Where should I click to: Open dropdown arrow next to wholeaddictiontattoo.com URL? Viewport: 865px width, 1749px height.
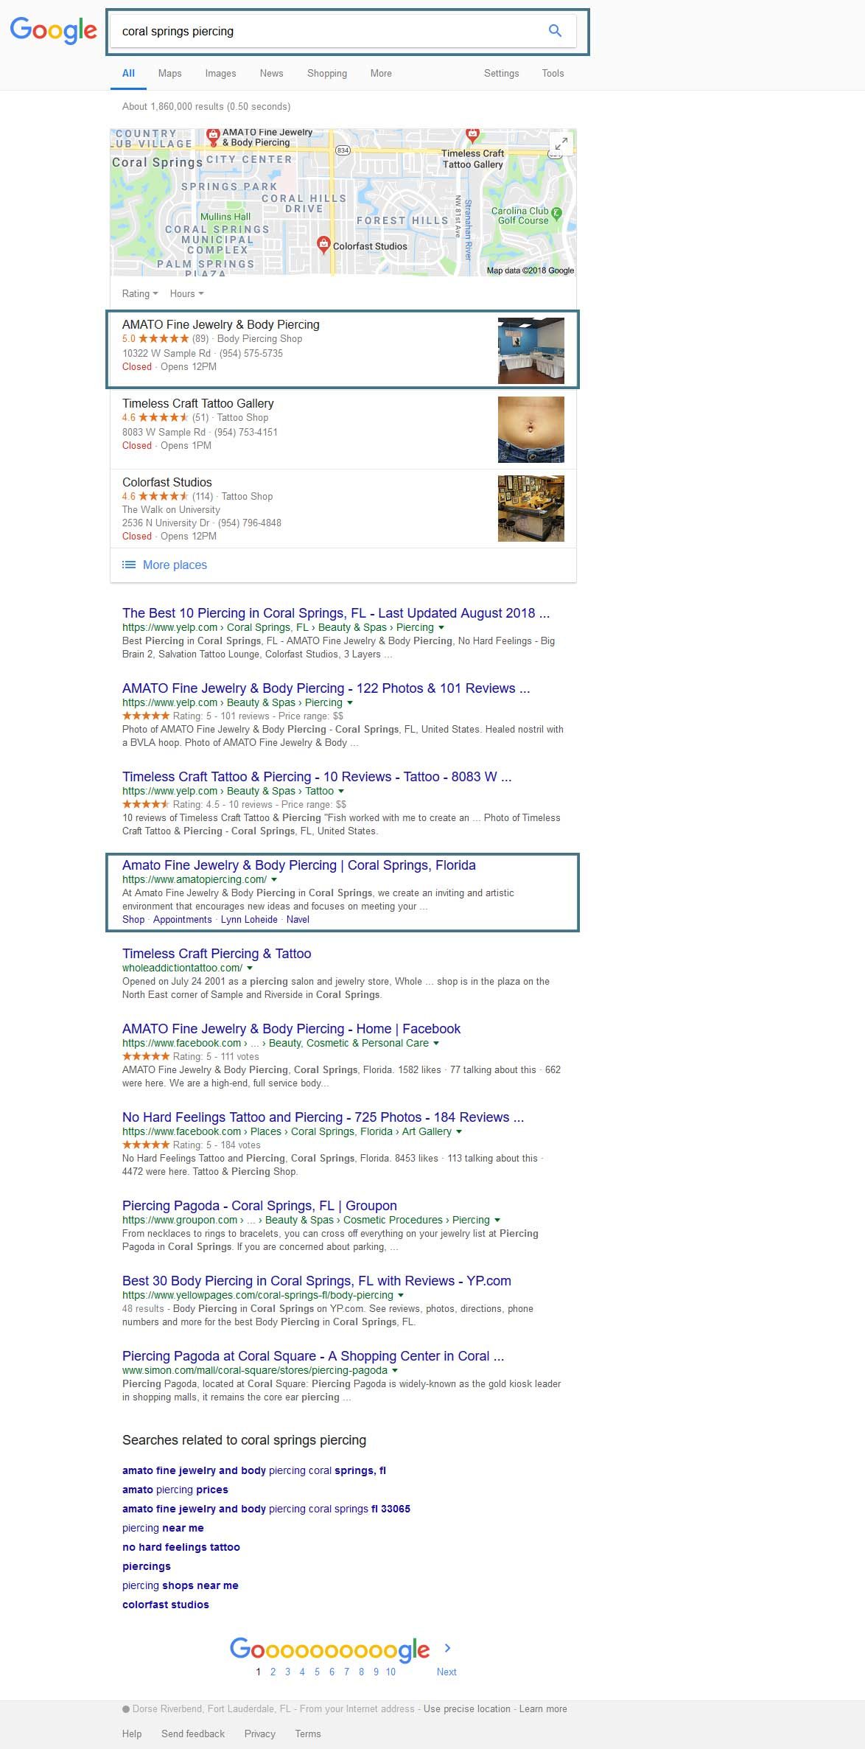(x=250, y=968)
